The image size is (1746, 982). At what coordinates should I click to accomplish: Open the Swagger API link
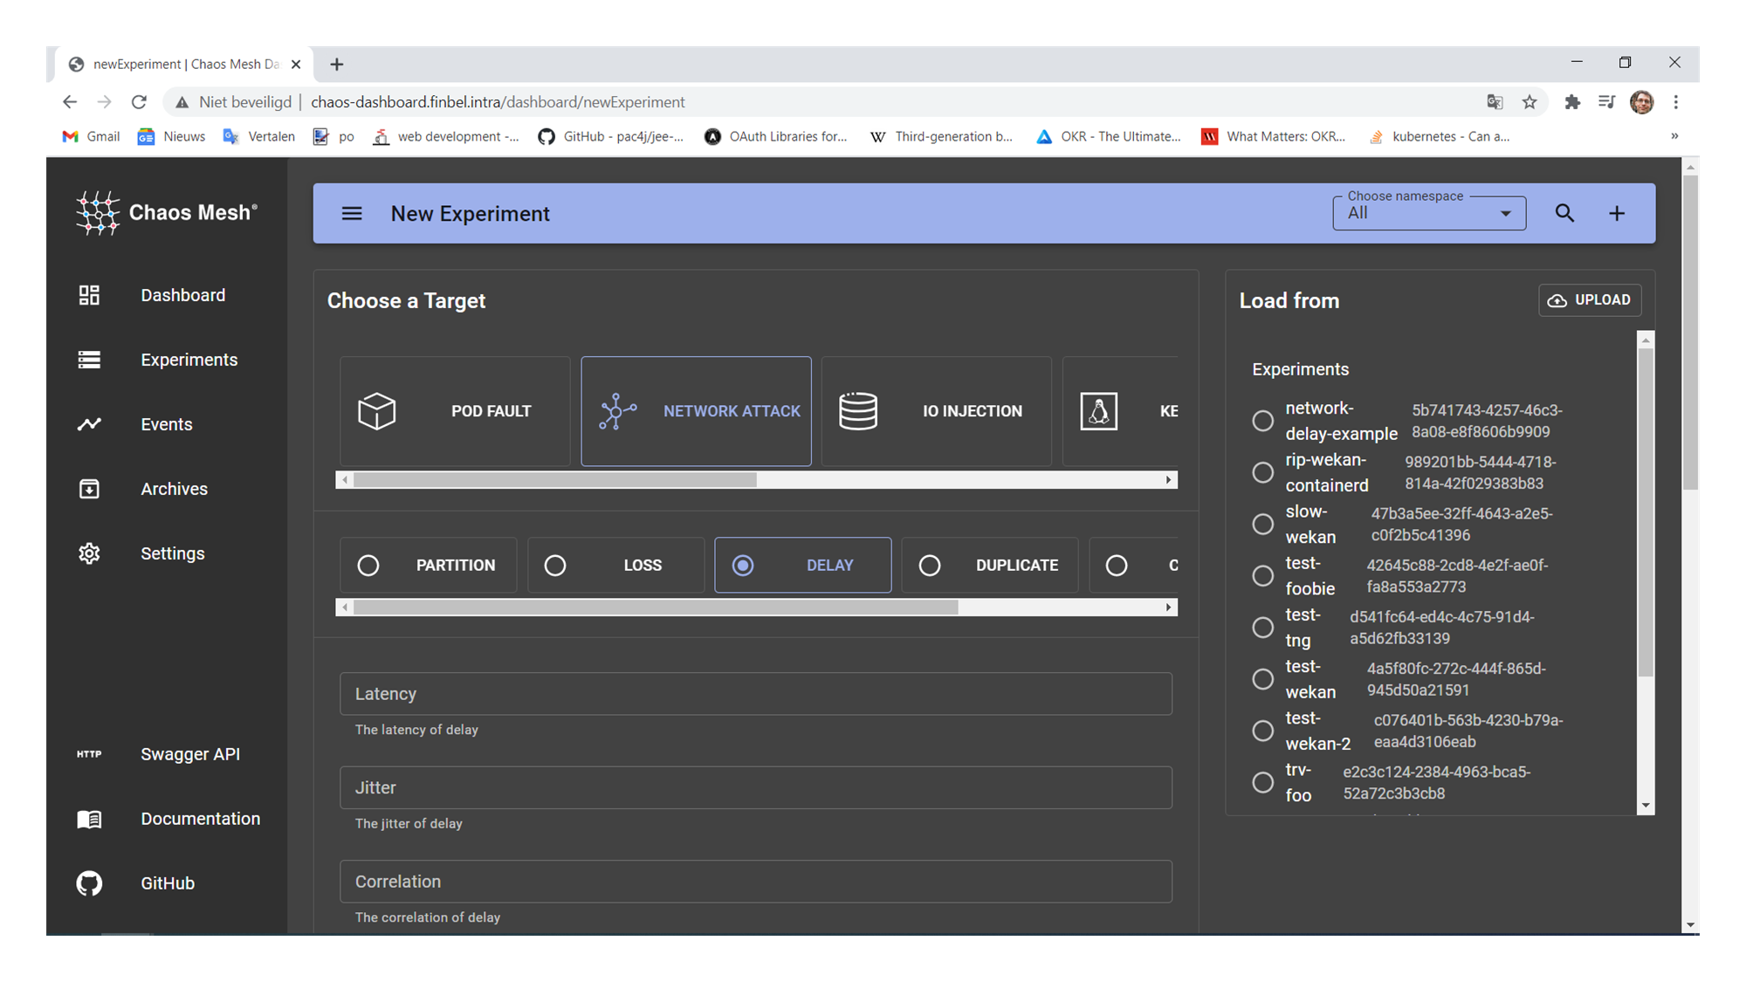[189, 754]
